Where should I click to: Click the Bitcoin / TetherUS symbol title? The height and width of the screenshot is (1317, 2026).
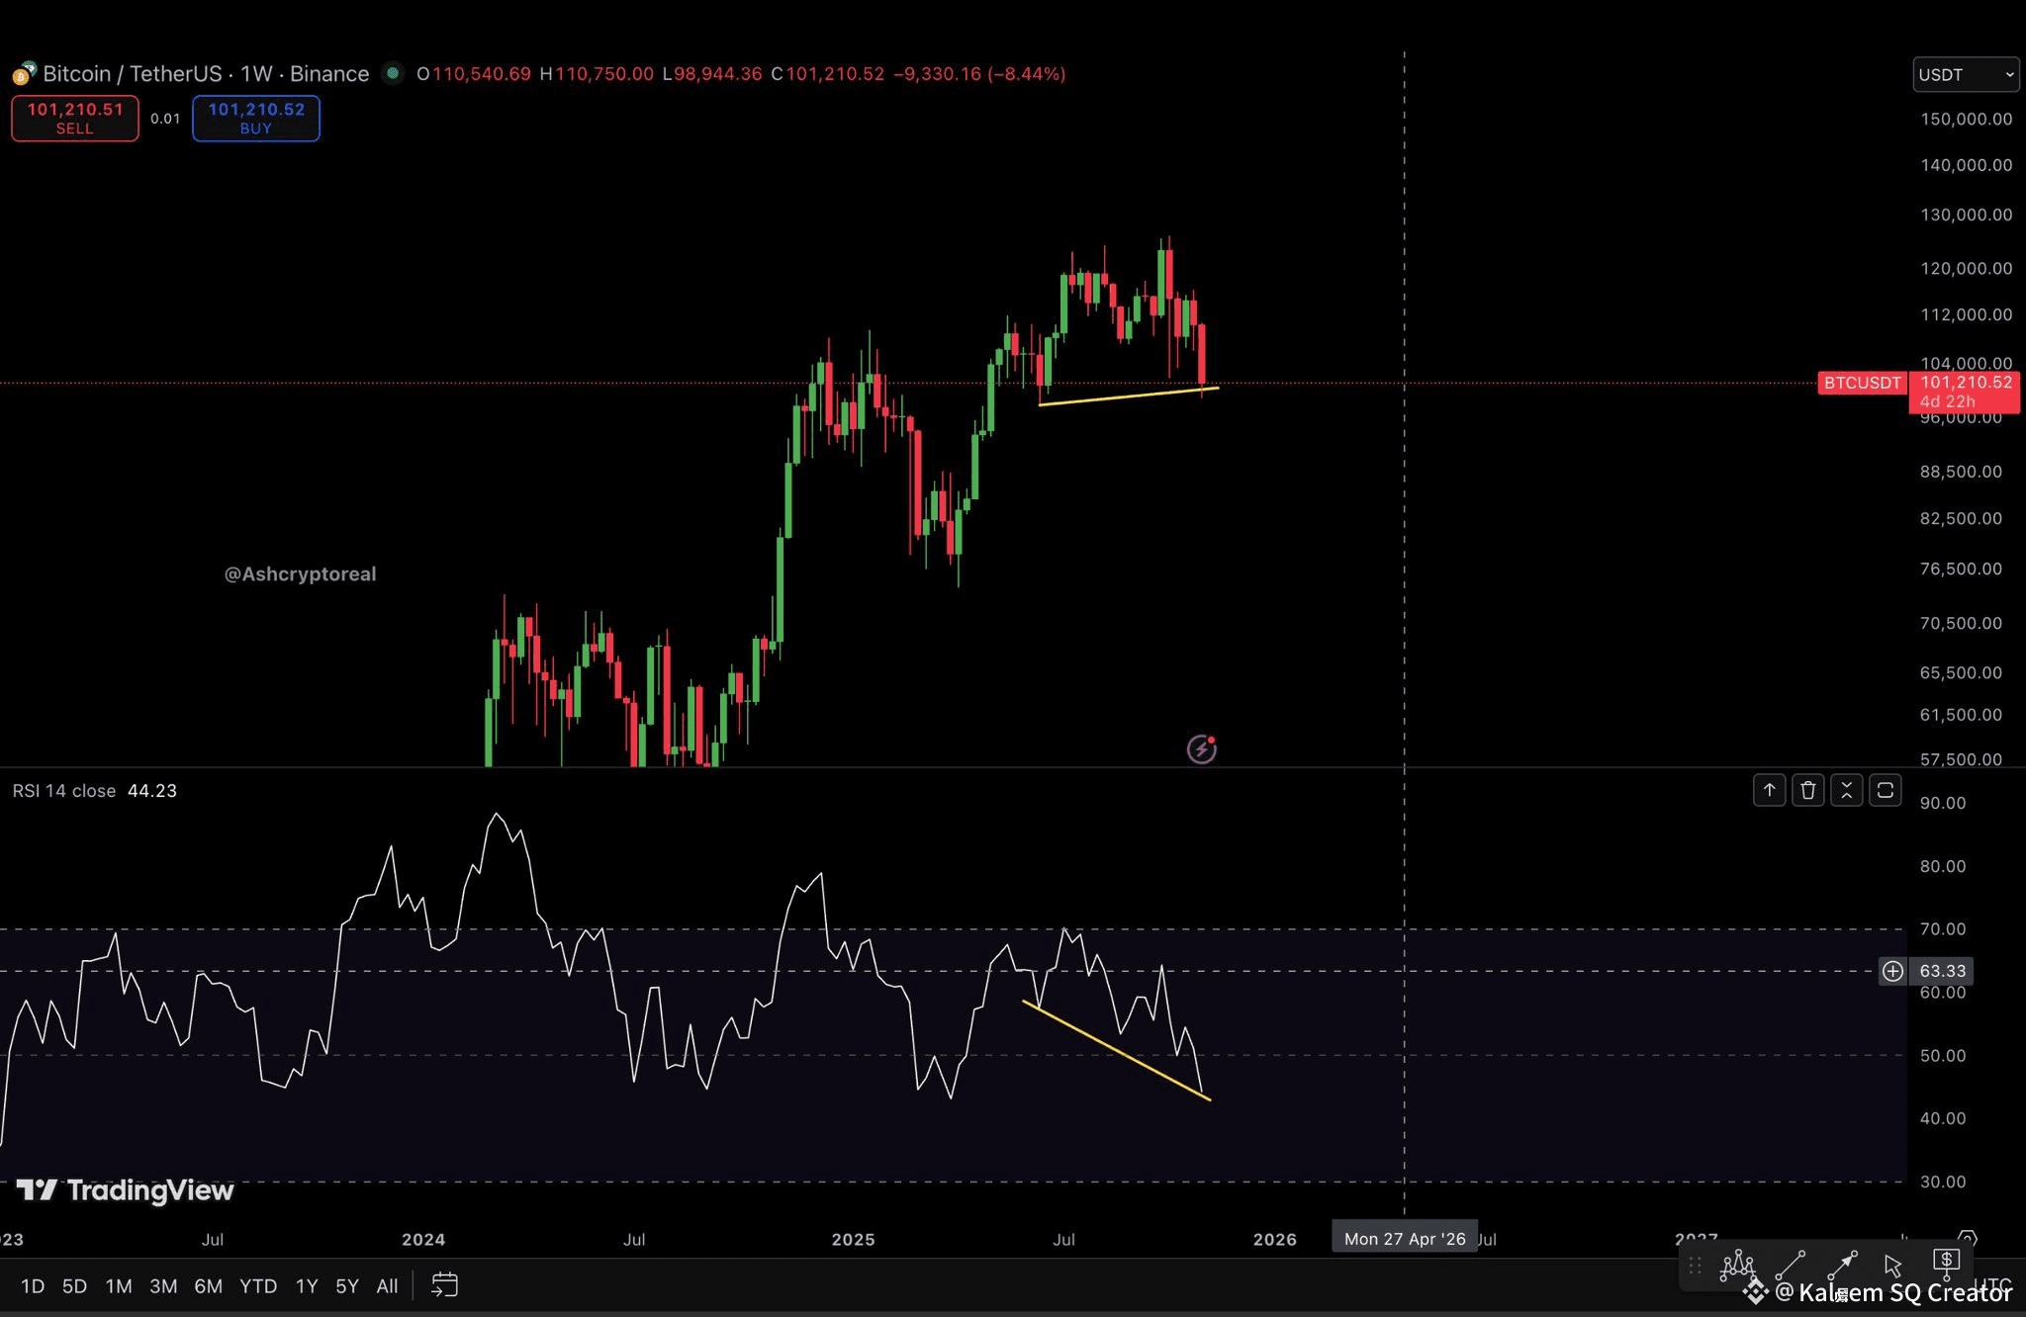click(x=133, y=74)
